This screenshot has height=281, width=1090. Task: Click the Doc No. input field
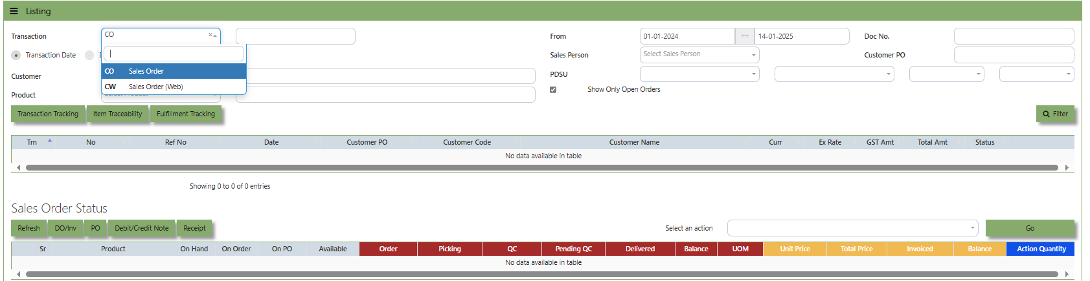[x=1014, y=36]
